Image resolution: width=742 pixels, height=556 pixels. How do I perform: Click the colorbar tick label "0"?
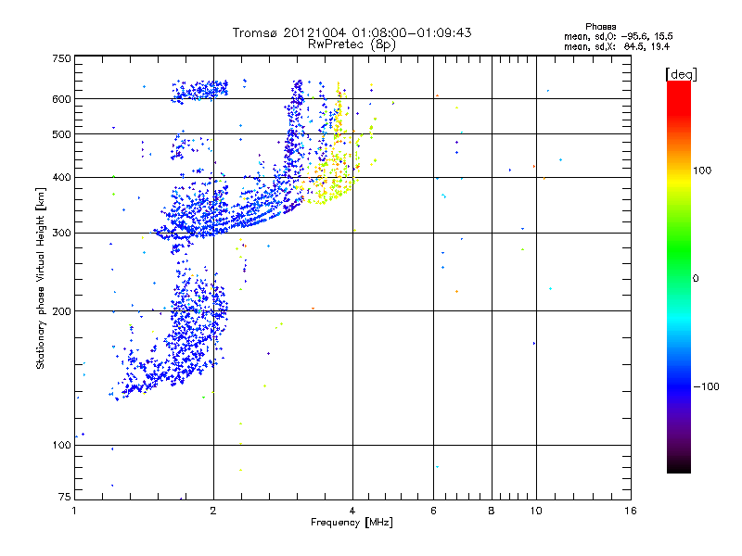pos(696,278)
